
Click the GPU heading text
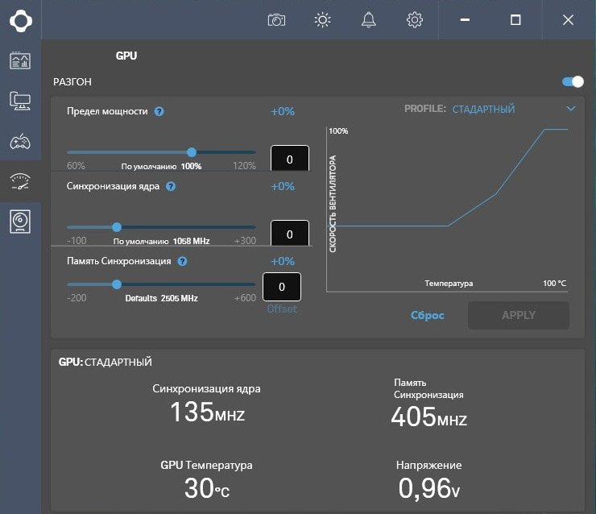point(126,56)
